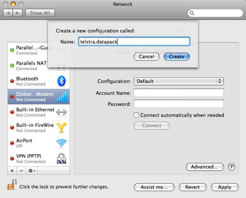Open help with the question mark button
The width and height of the screenshot is (246, 198).
tap(231, 167)
